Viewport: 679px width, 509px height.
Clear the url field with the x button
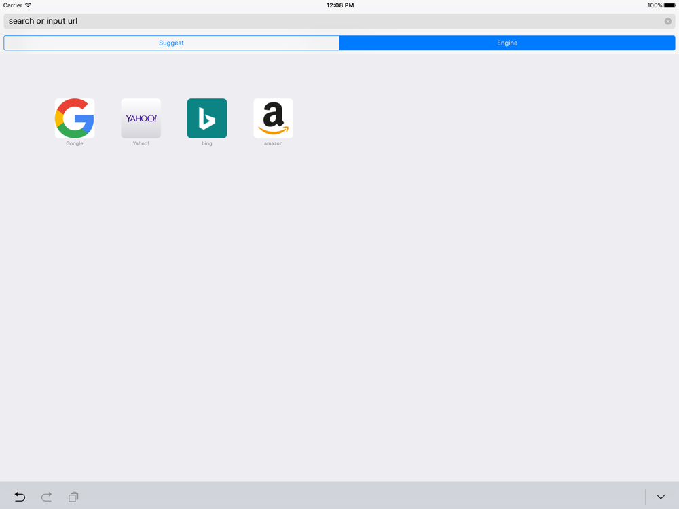[668, 21]
